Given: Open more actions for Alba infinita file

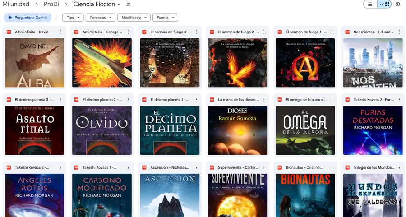Looking at the screenshot, I should tap(61, 32).
